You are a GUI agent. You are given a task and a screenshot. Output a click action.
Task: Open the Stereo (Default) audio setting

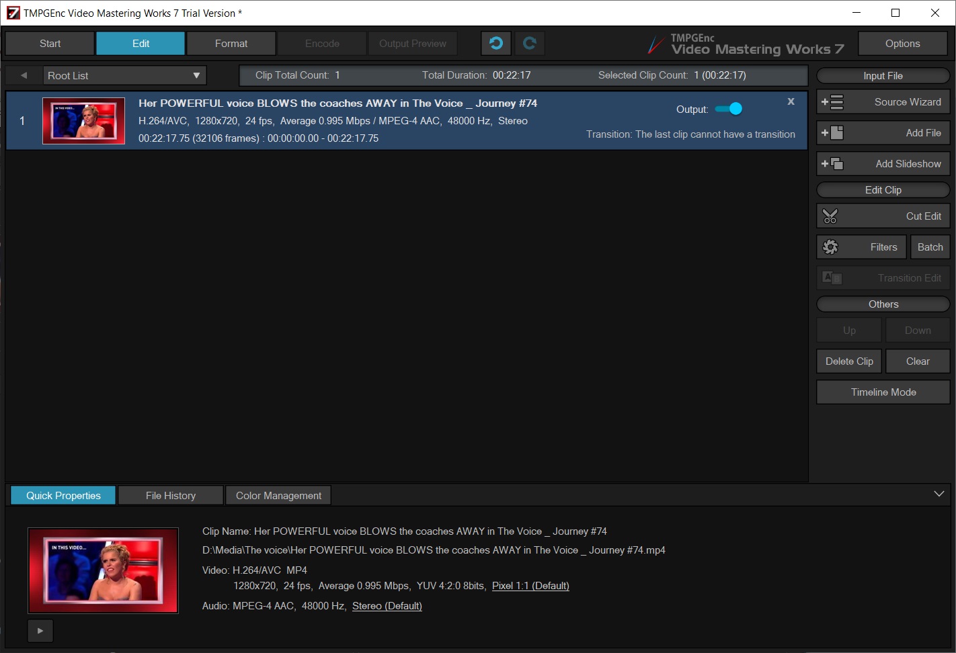(387, 606)
